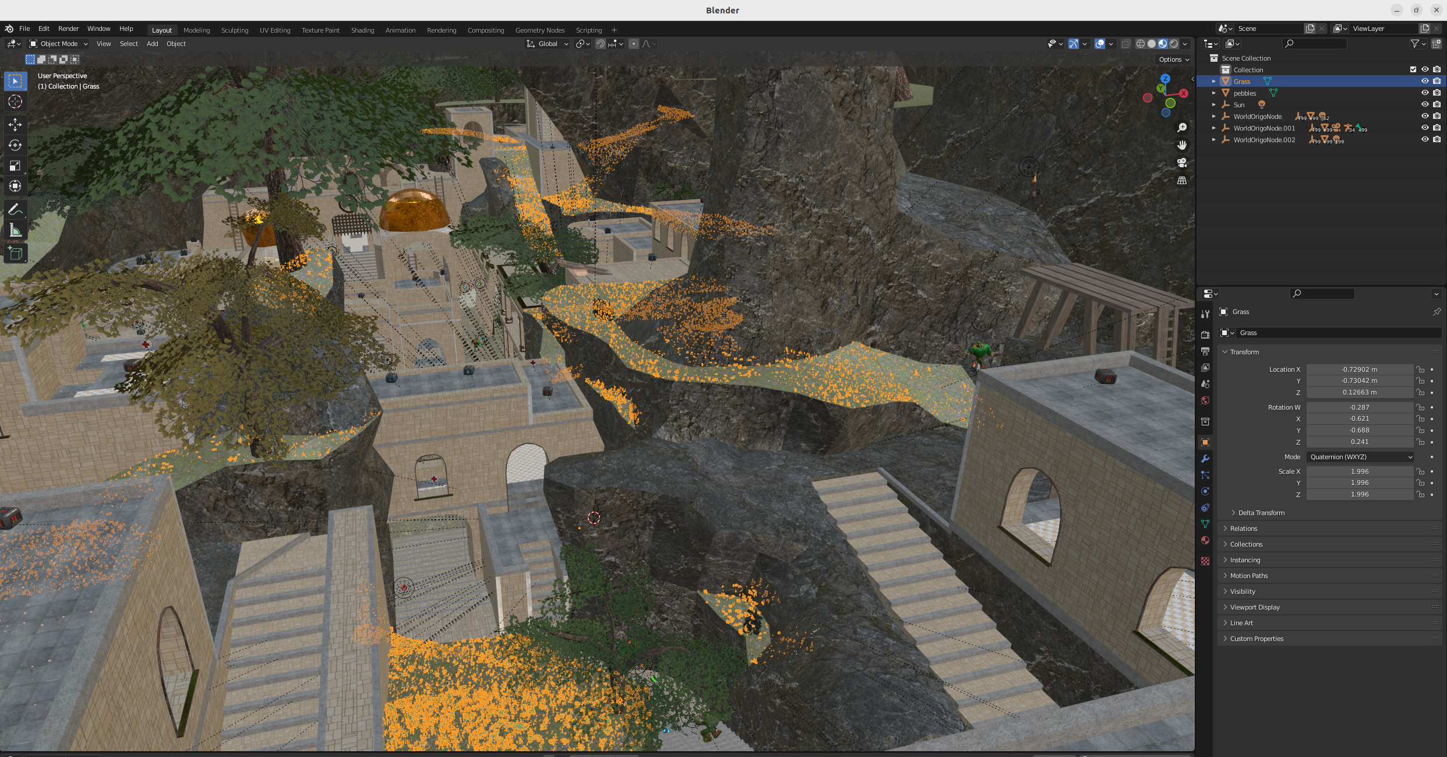
Task: Click the viewport Options button
Action: [x=1174, y=59]
